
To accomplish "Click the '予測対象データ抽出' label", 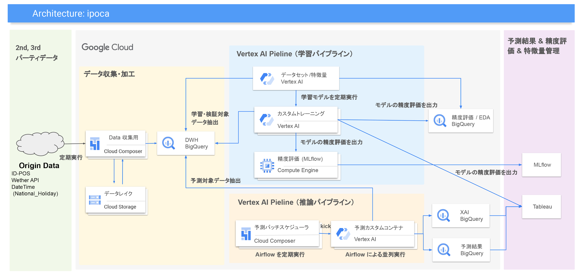I will coord(216,181).
